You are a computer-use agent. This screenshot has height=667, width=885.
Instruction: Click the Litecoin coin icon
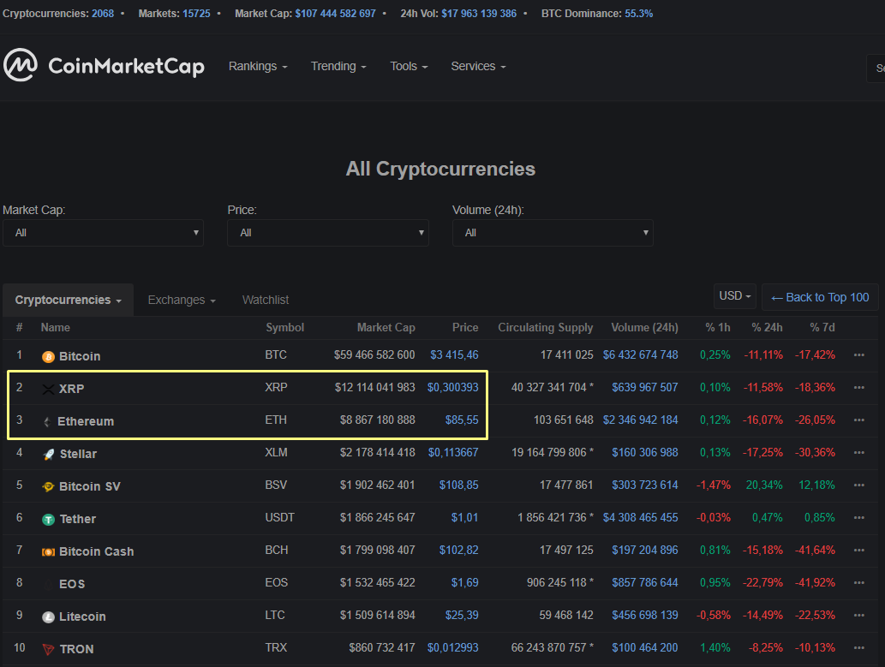[49, 616]
